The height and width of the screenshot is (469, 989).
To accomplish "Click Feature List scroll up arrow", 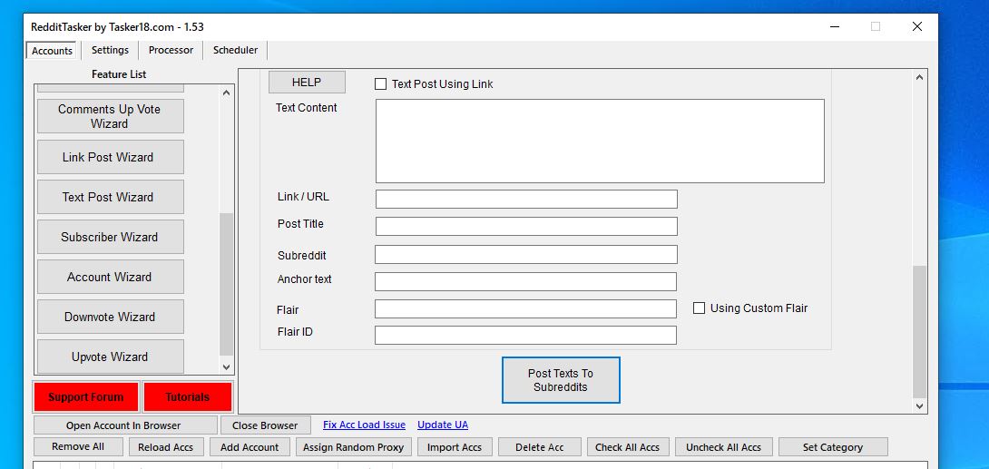I will tap(227, 93).
